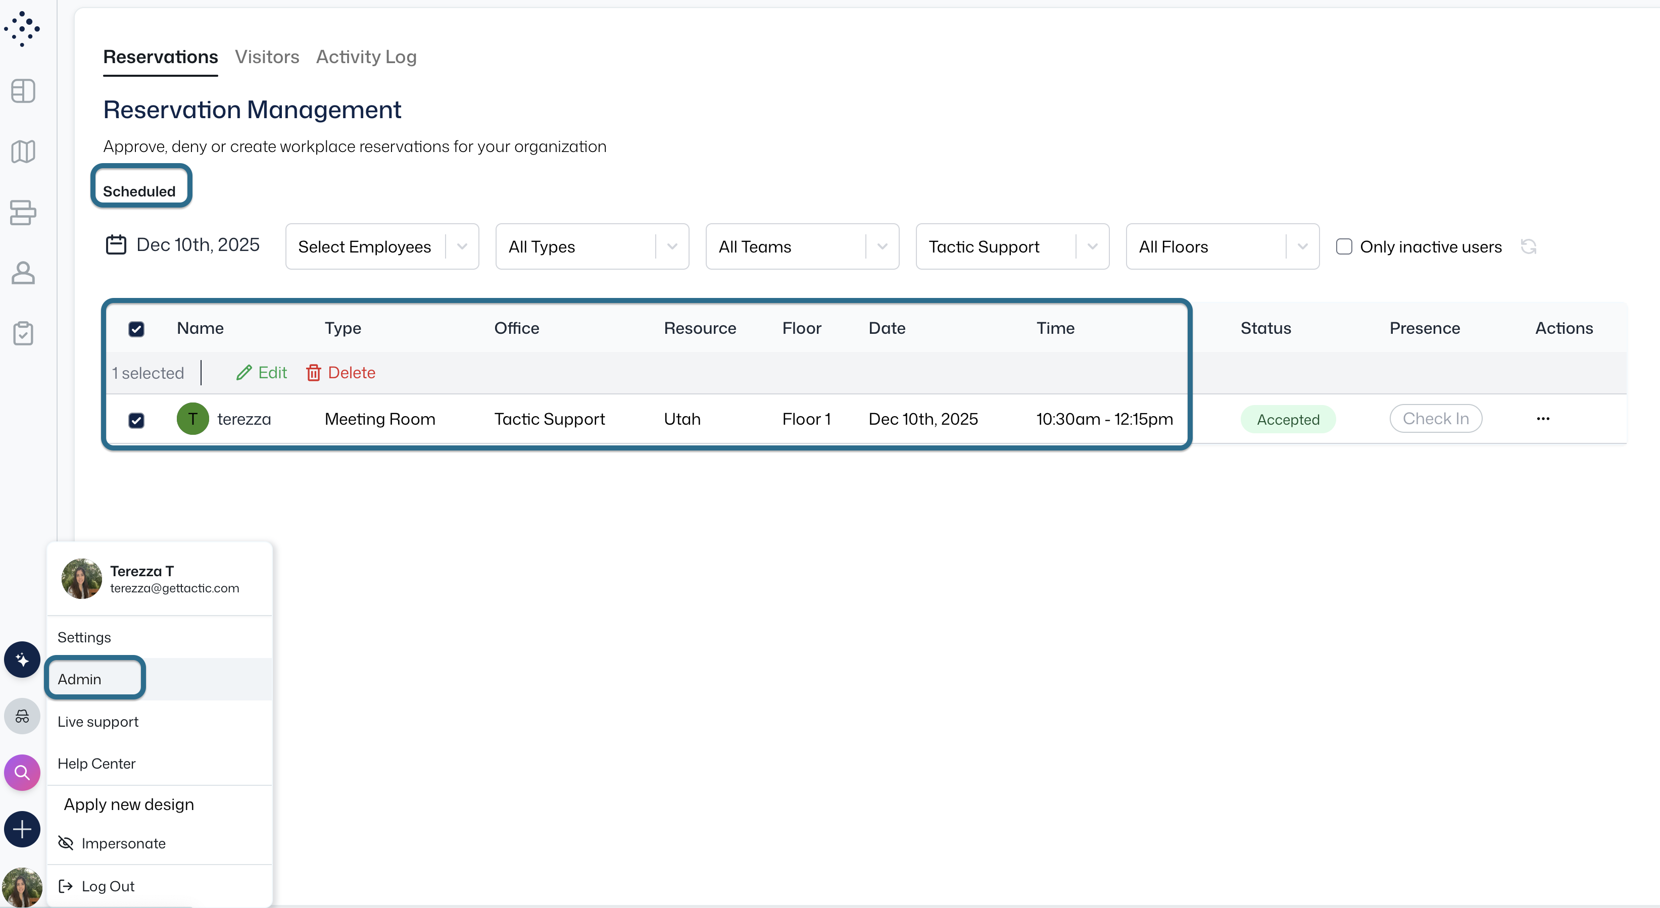
Task: Select Admin in the user menu
Action: 79,679
